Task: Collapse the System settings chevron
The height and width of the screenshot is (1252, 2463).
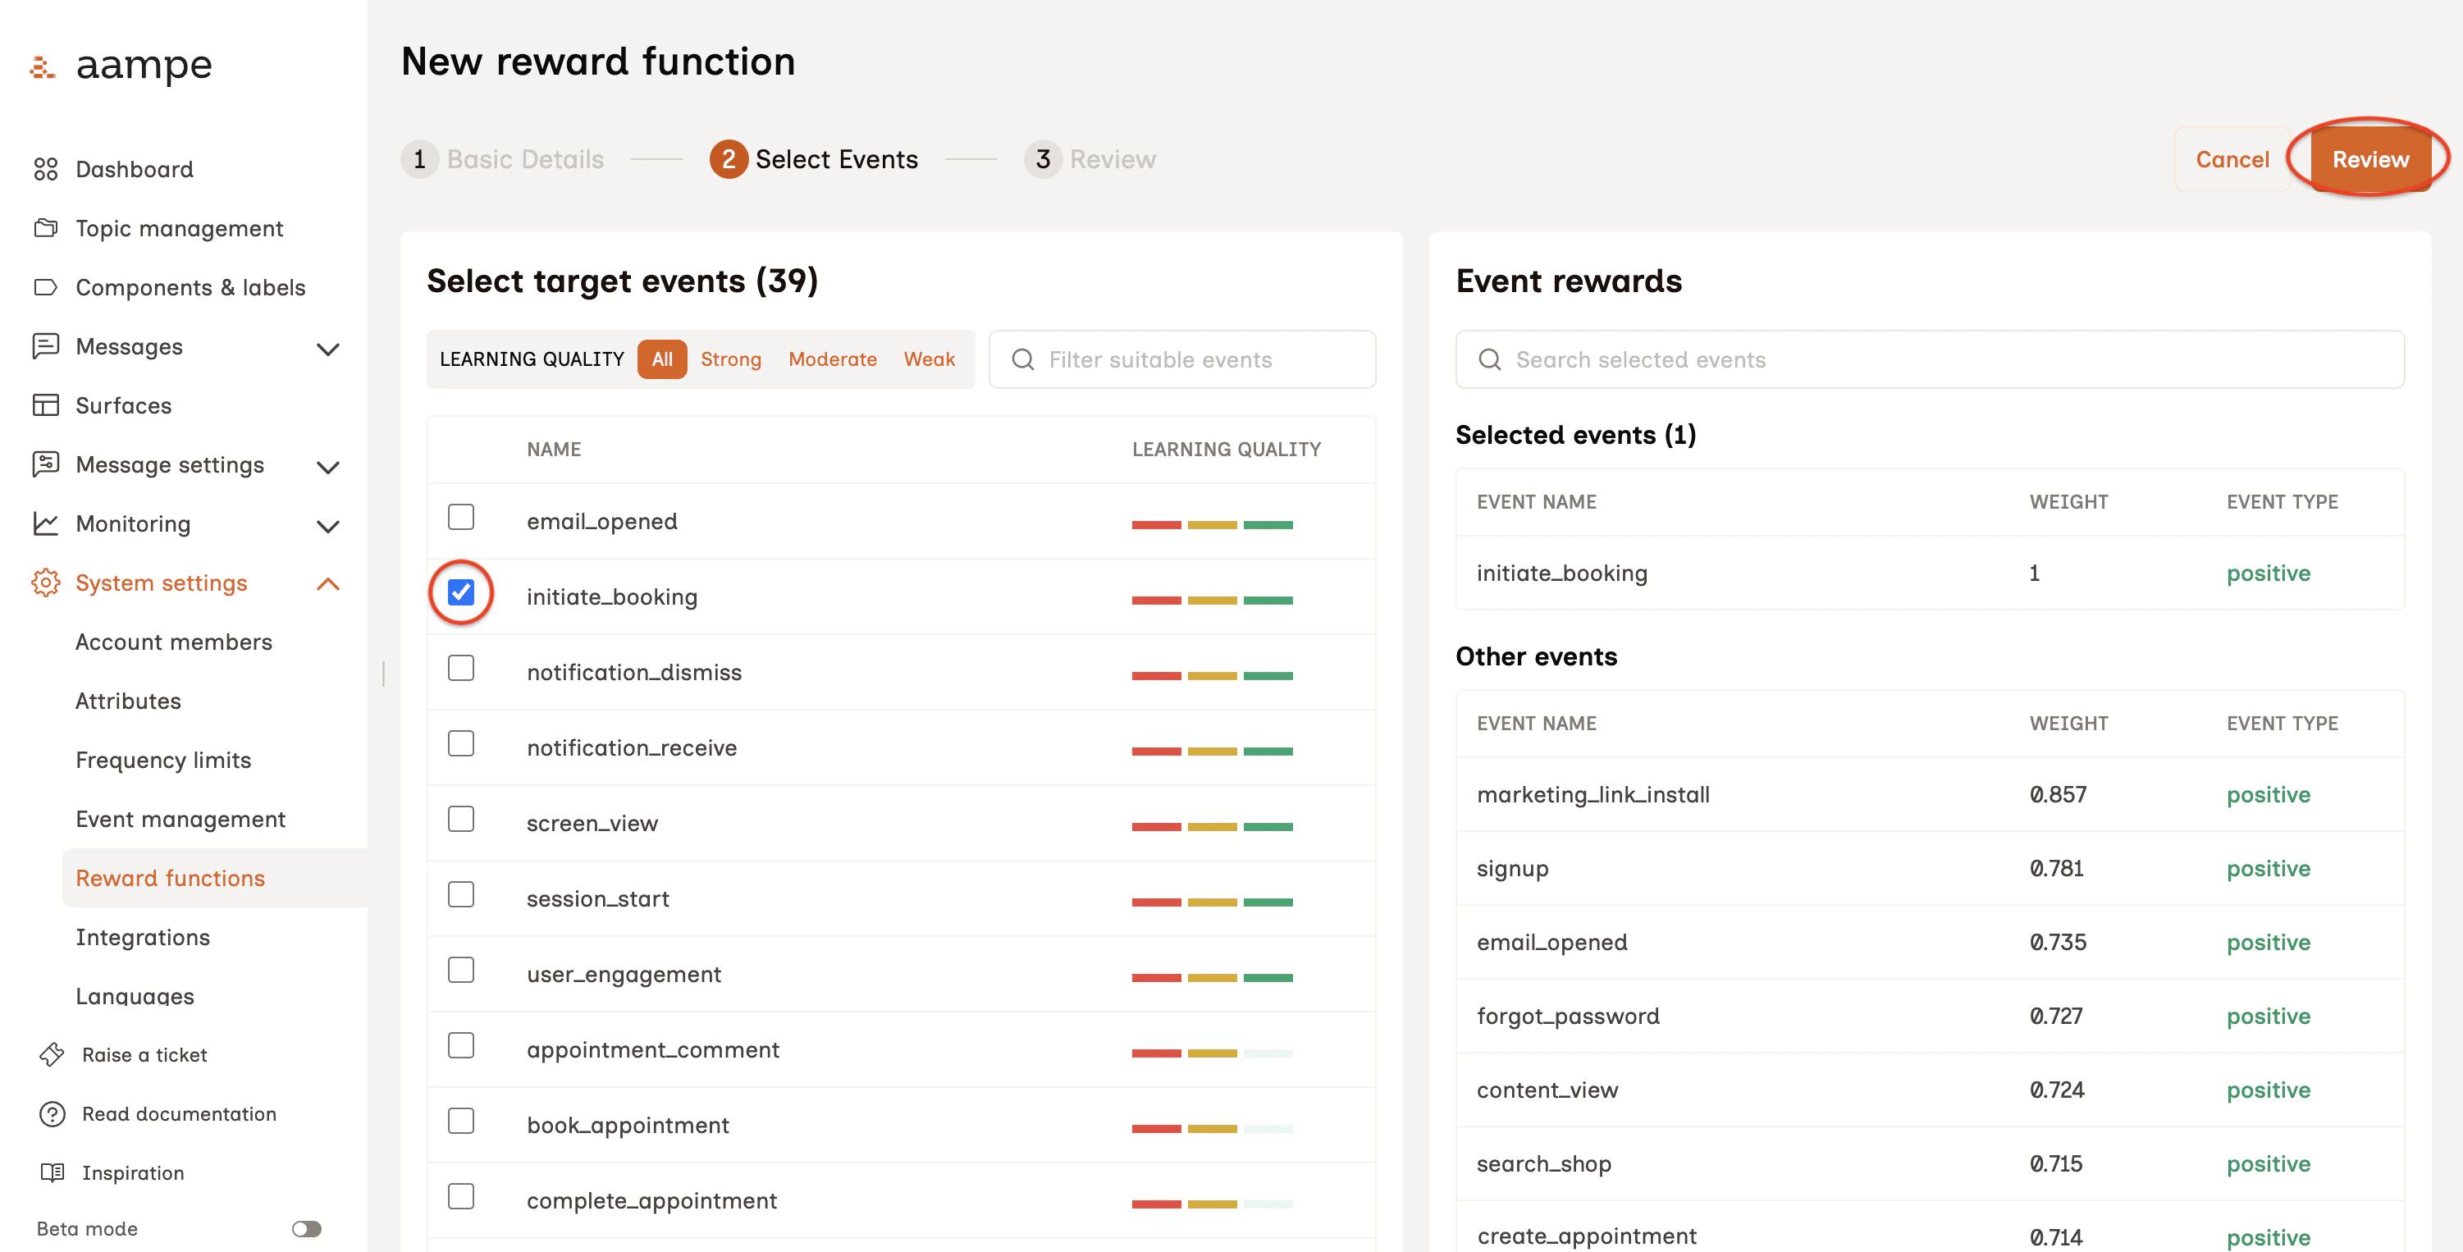Action: [x=328, y=583]
